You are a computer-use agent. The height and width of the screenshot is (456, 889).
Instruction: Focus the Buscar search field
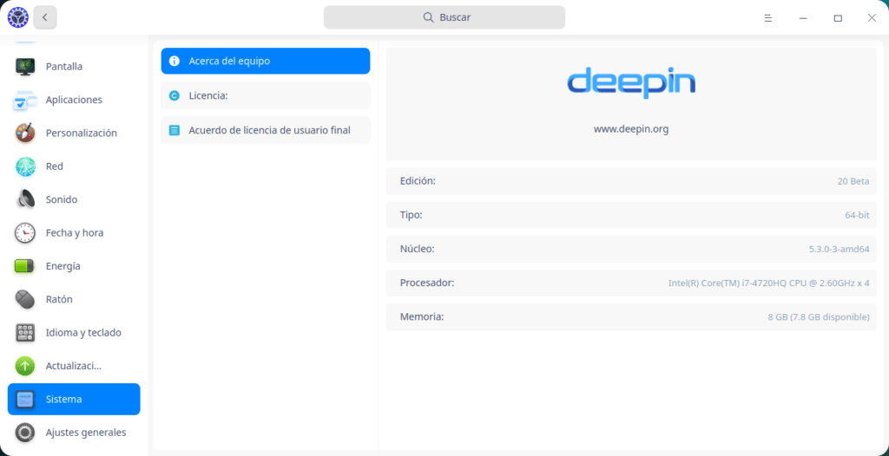coord(444,17)
